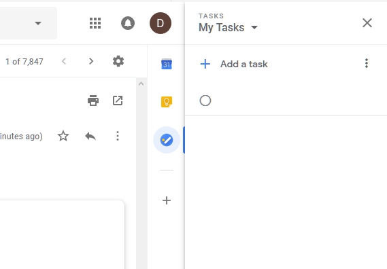The image size is (387, 269).
Task: Open Gmail settings gear
Action: pos(118,61)
